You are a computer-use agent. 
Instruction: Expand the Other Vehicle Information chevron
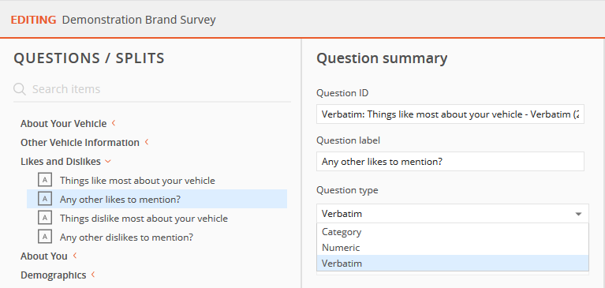[147, 142]
